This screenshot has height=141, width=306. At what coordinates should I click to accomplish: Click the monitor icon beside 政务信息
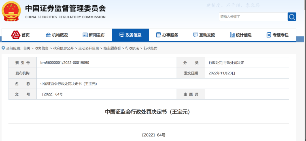[x=122, y=35]
